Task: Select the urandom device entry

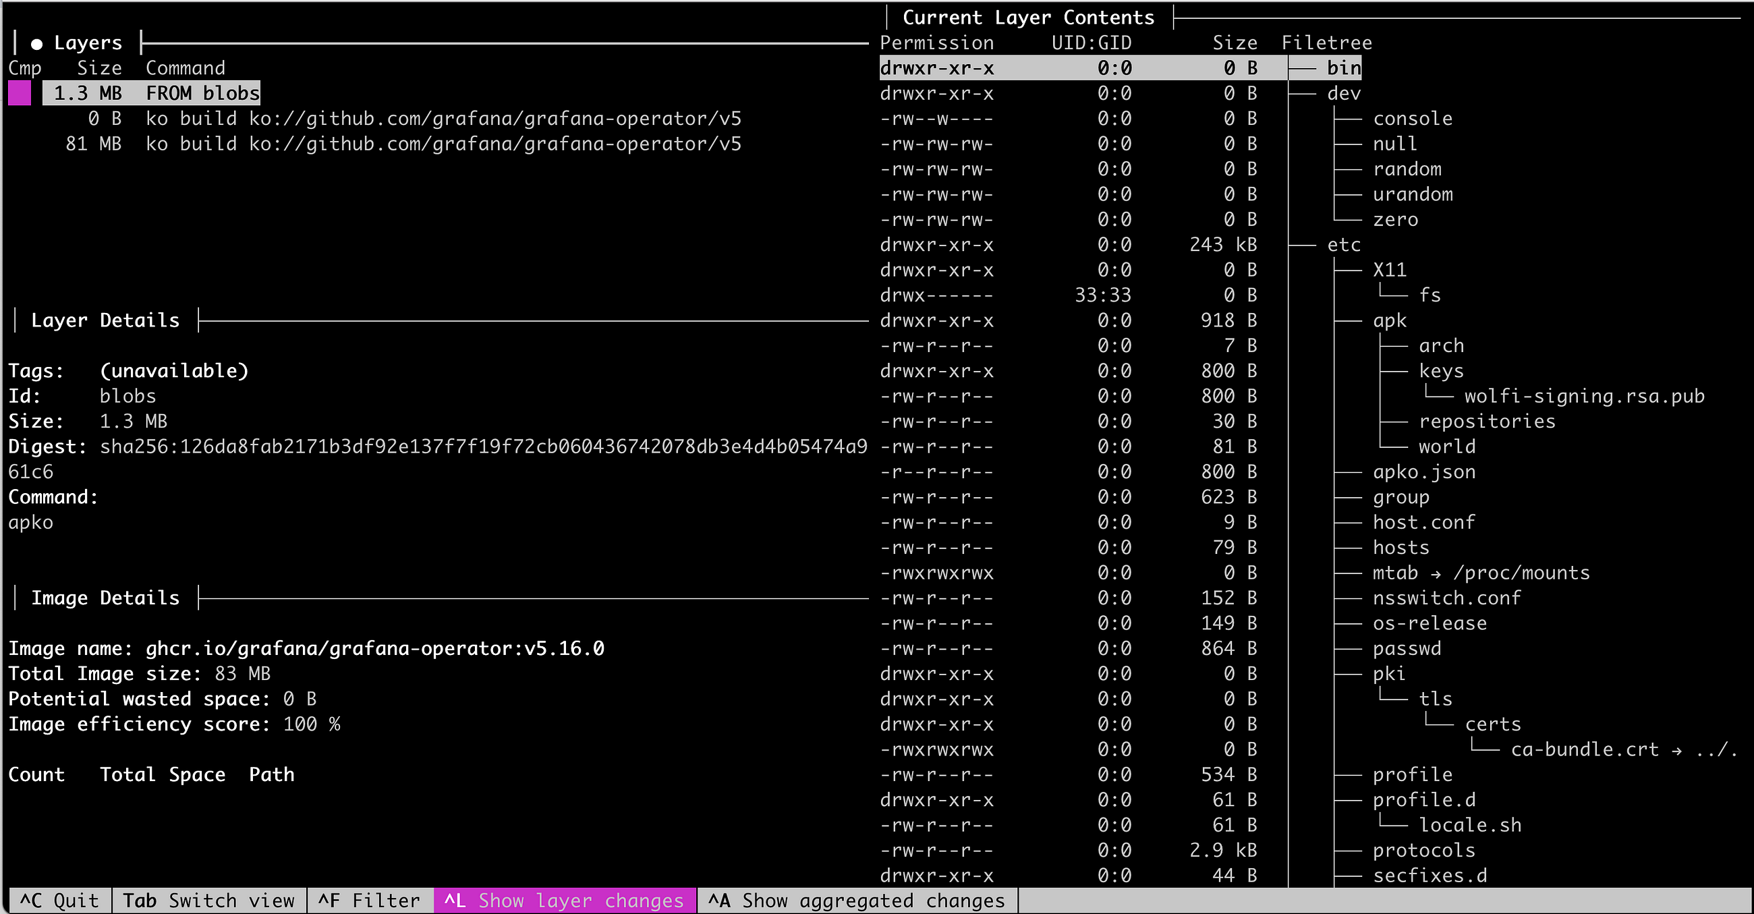Action: (1412, 194)
